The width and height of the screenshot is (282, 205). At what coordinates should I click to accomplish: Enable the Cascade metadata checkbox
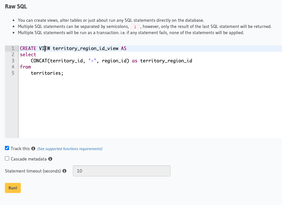click(x=7, y=159)
